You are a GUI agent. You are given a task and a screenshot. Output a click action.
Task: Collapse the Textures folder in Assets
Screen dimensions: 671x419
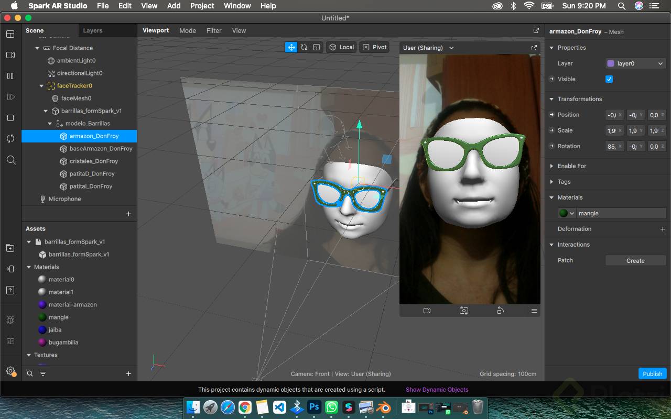click(x=29, y=355)
